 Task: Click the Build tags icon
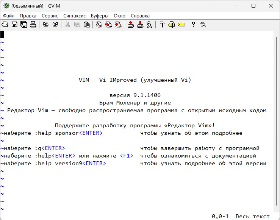[172, 25]
